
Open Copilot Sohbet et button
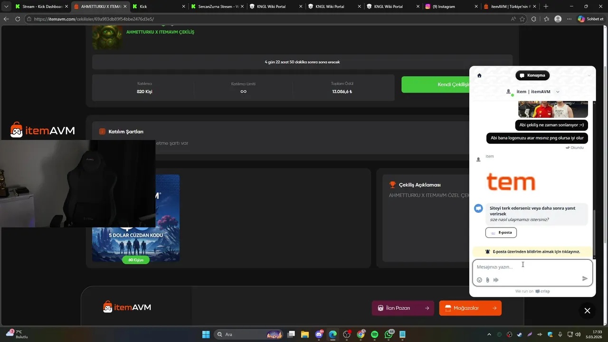pos(591,19)
